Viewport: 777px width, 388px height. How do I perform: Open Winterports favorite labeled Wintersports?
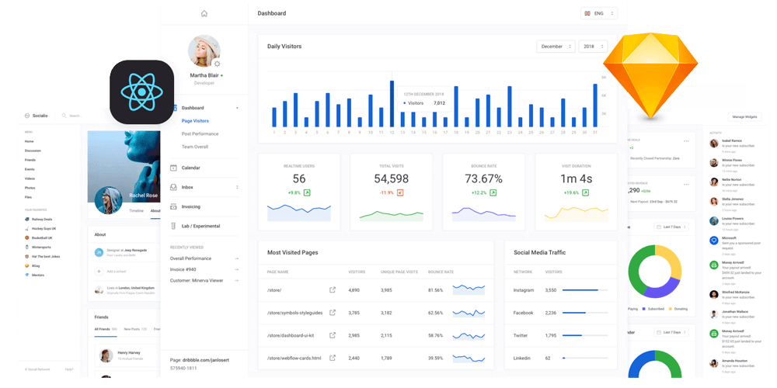pos(39,248)
